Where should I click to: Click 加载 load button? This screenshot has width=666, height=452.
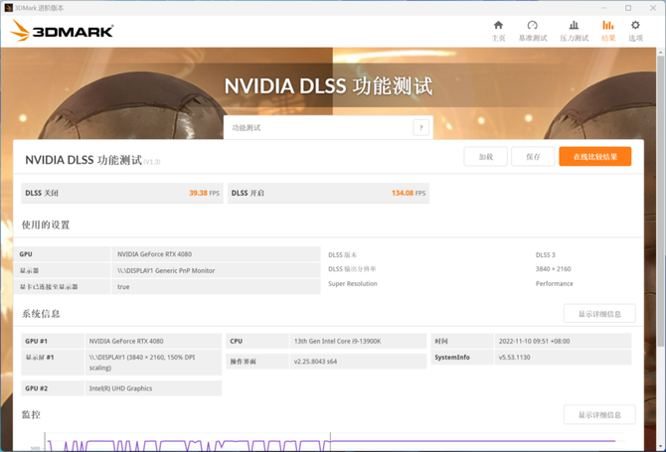[x=485, y=157]
